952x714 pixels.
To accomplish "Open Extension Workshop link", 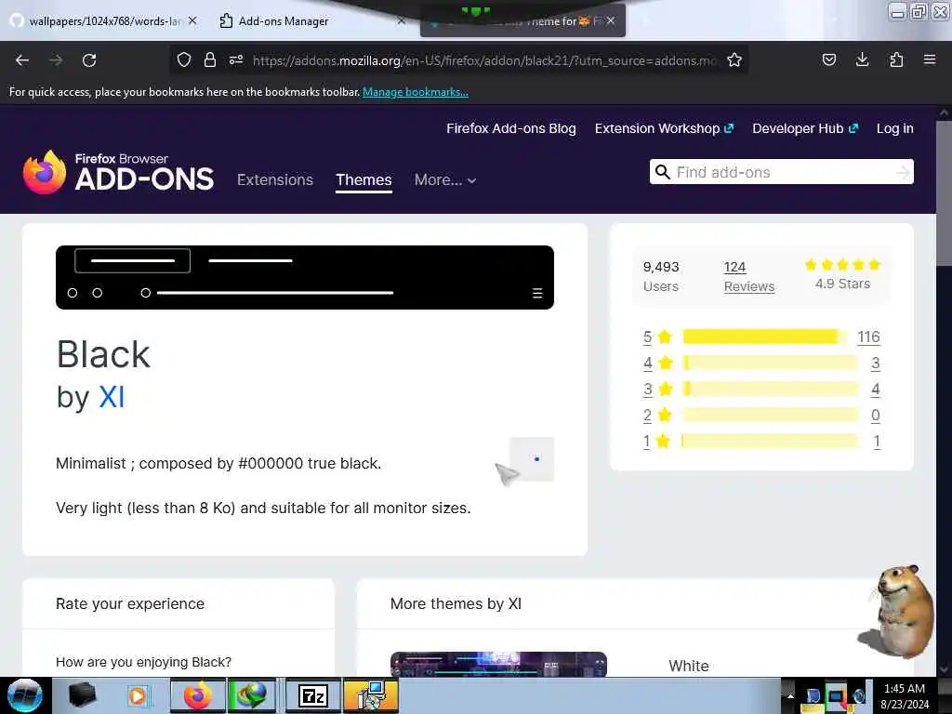I will (x=664, y=128).
